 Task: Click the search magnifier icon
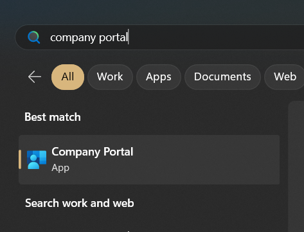(34, 37)
